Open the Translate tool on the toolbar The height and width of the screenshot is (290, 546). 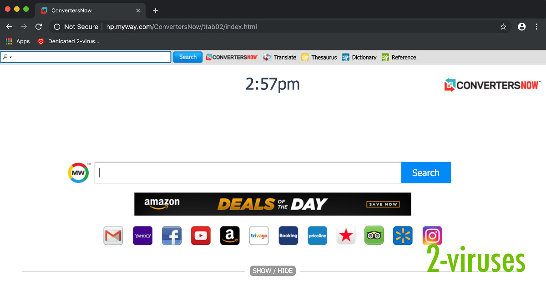pos(279,57)
